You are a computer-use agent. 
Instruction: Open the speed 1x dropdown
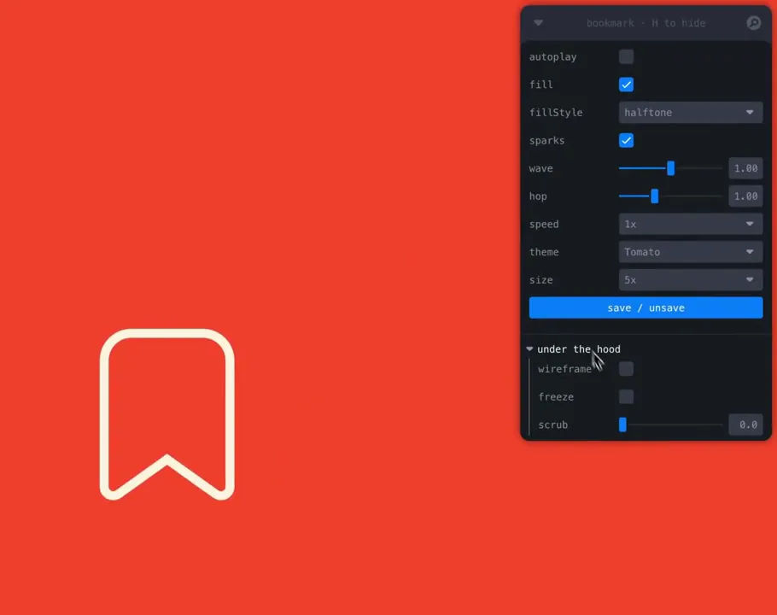pos(690,224)
